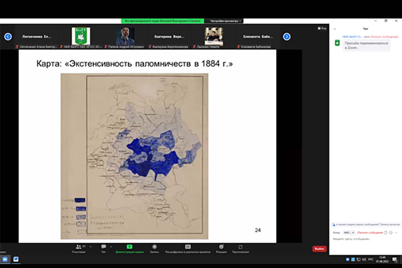Open the View layout button

point(322,28)
